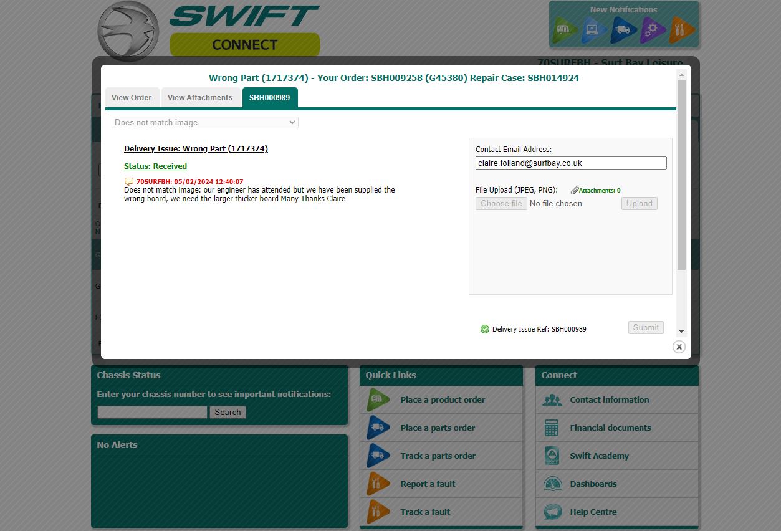Click the Help Centre megaphone icon

(553, 512)
